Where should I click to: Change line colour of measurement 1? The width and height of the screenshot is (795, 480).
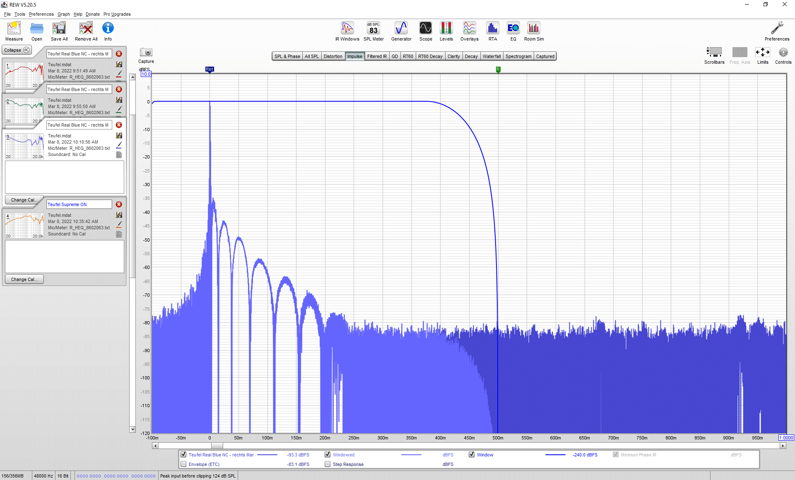pyautogui.click(x=119, y=74)
